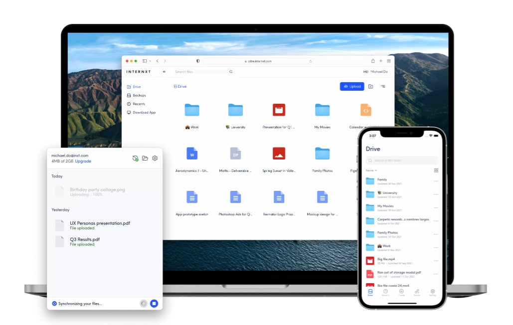Toggle grid view in the mobile Drive
This screenshot has height=325, width=513.
tap(436, 170)
